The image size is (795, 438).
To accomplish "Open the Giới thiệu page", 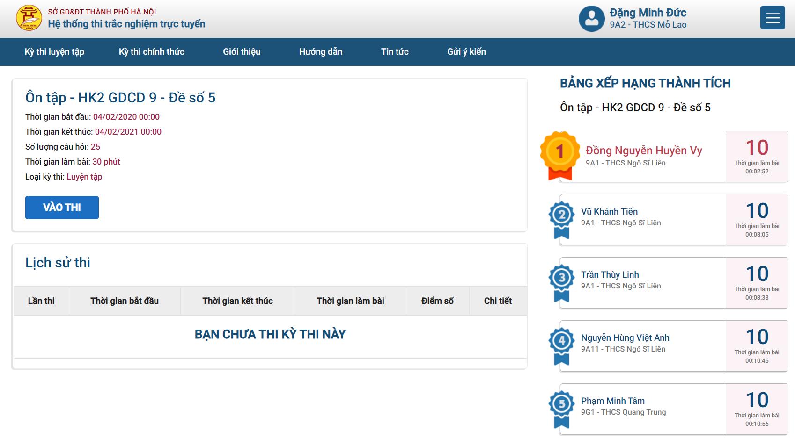I will (242, 52).
